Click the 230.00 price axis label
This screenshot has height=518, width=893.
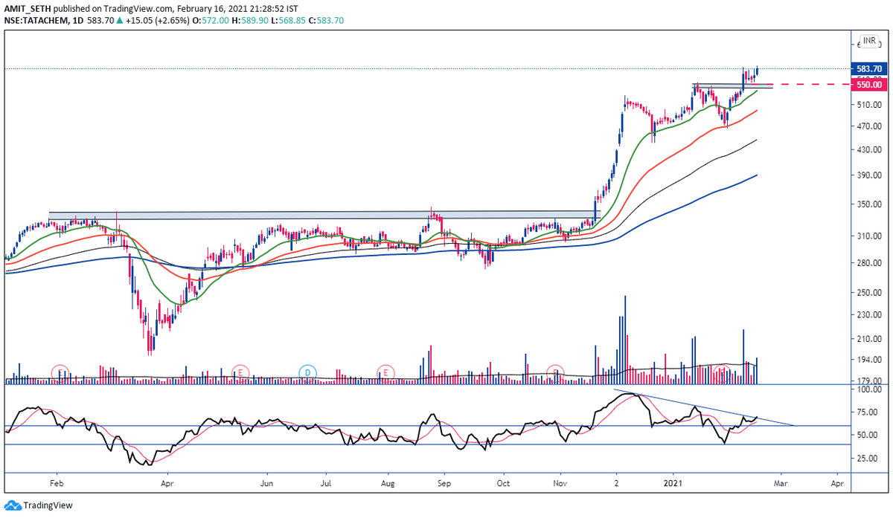point(868,315)
